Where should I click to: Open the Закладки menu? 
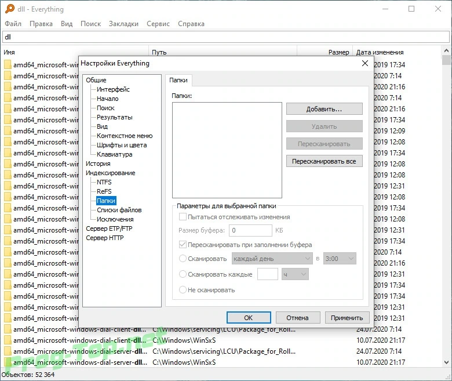pos(123,24)
